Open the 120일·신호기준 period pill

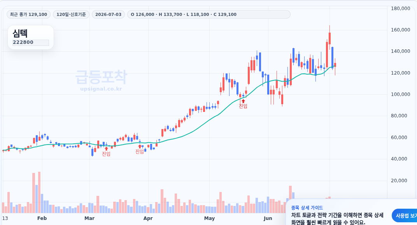[x=71, y=14]
